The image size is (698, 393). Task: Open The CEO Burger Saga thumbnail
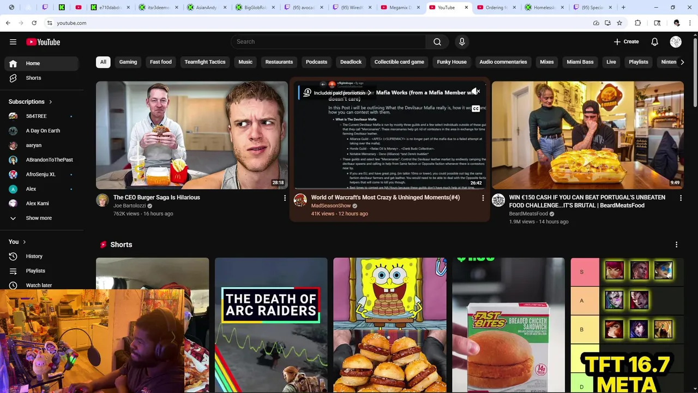192,135
